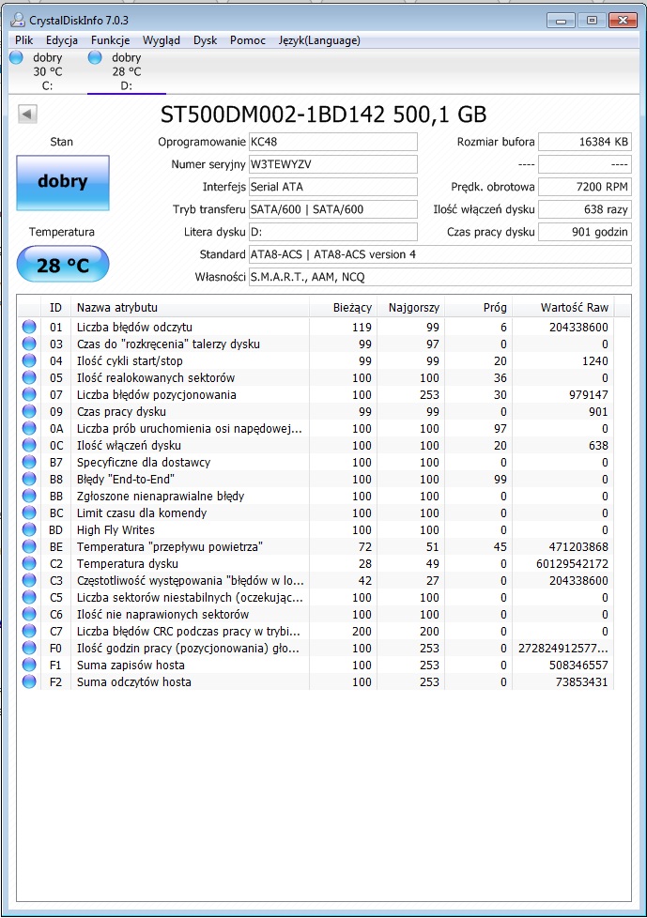The image size is (647, 918).
Task: Click status orb for Liczba błędów odczytu
Action: pos(29,327)
